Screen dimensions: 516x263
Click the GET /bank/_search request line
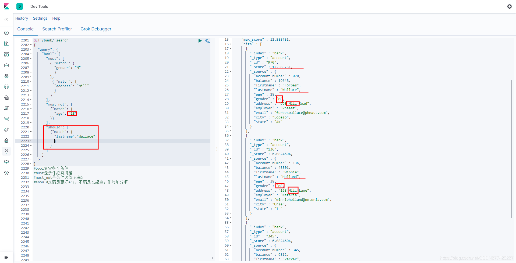pyautogui.click(x=51, y=40)
